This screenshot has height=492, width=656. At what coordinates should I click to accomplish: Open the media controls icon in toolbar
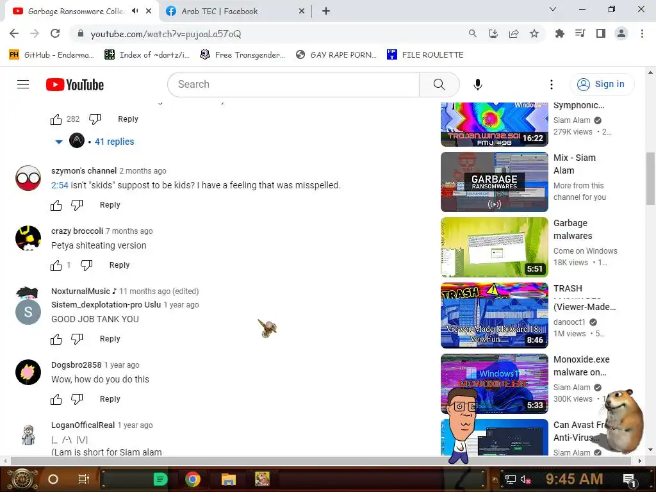click(580, 33)
